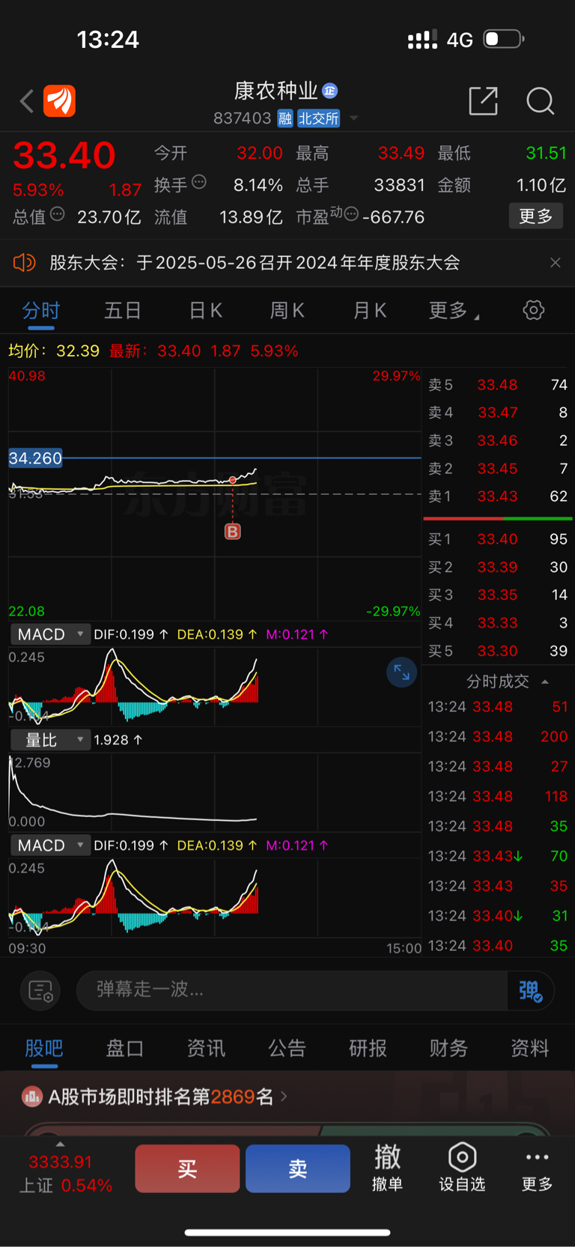
Task: Tap the trade row with volume 118
Action: tap(498, 796)
